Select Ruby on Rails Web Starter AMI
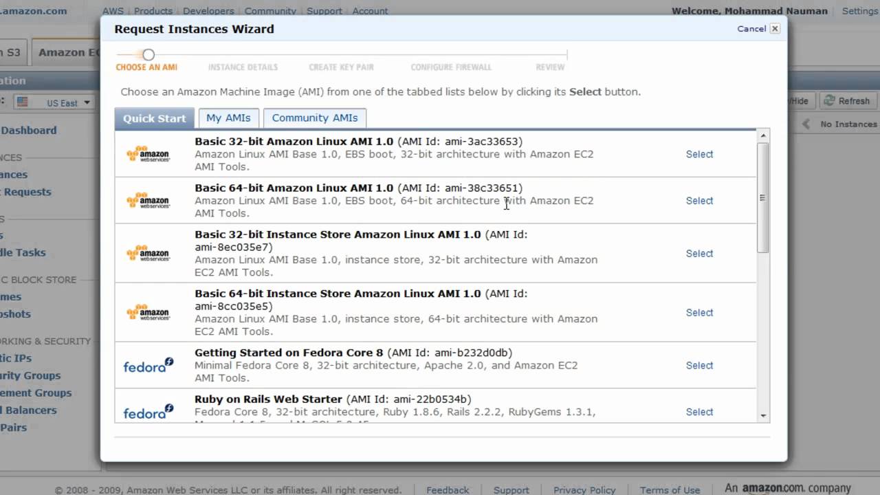Viewport: 880px width, 495px height. [699, 412]
